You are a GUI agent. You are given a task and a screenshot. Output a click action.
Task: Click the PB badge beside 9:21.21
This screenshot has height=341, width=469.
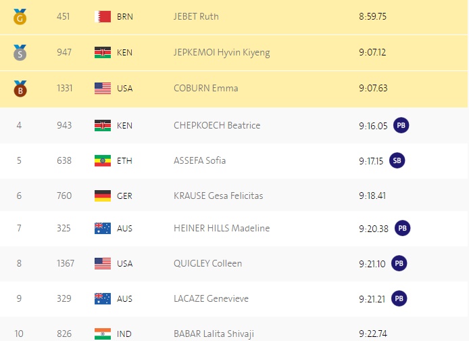click(399, 298)
